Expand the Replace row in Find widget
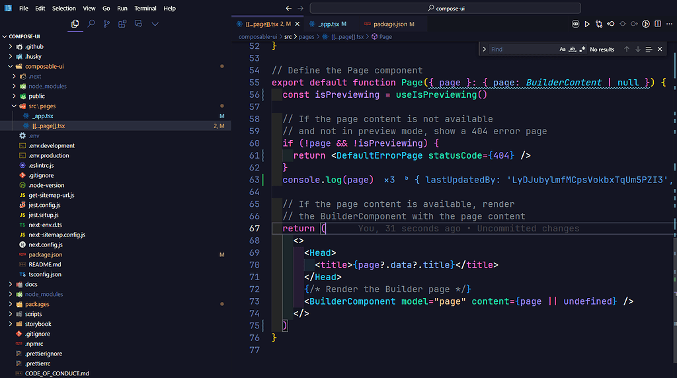Screen dimensions: 677x378 [484, 50]
